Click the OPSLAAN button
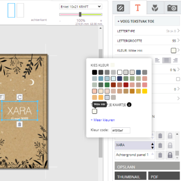 (x=147, y=166)
